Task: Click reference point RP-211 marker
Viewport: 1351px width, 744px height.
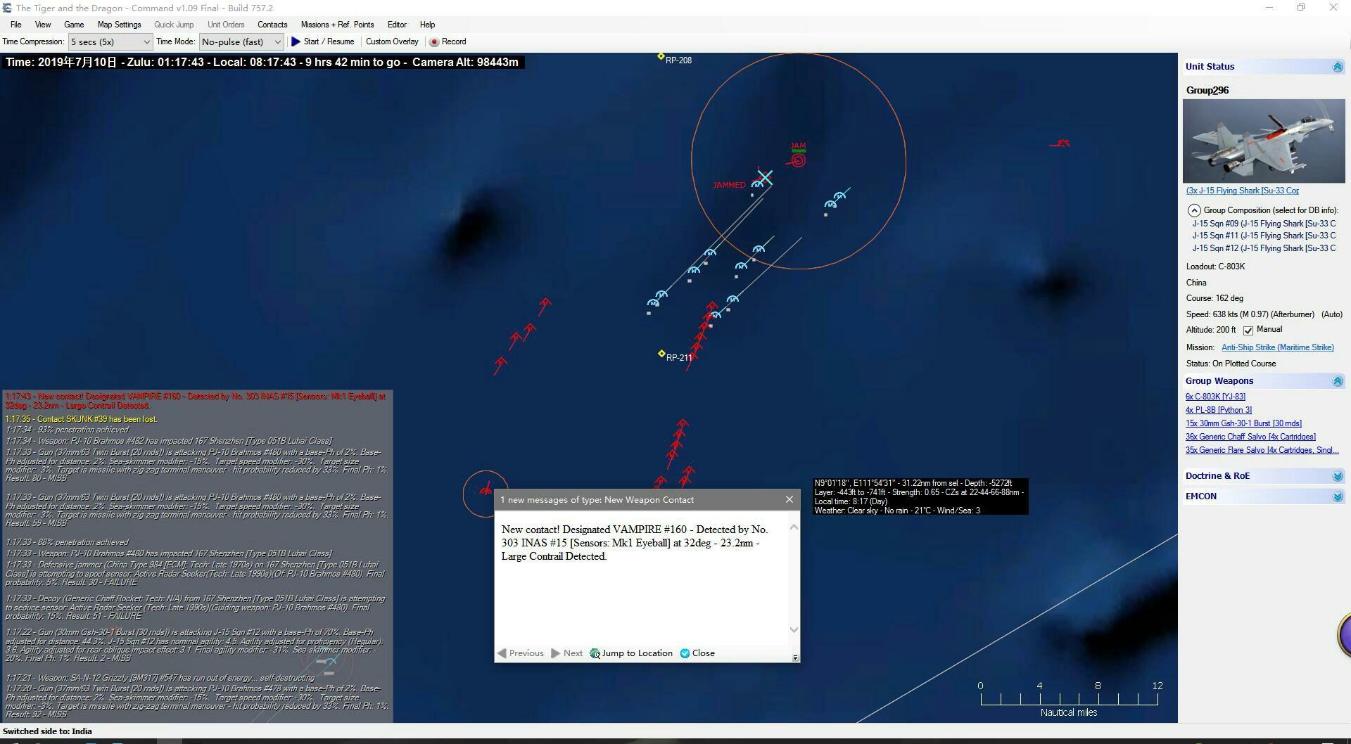Action: (661, 354)
